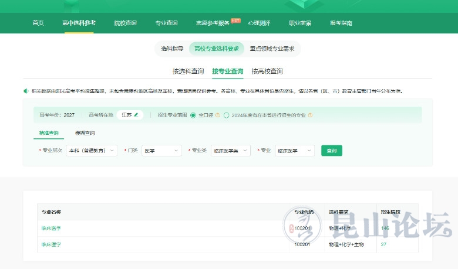Open the 专业层次 dropdown showing 本科(普通教育)
This screenshot has height=269, width=458.
pos(92,151)
